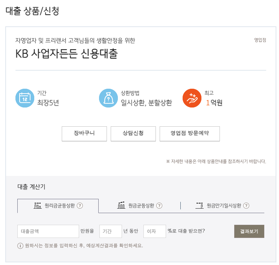Click the 대출 계산기 heading
This screenshot has height=265, width=279.
[31, 187]
